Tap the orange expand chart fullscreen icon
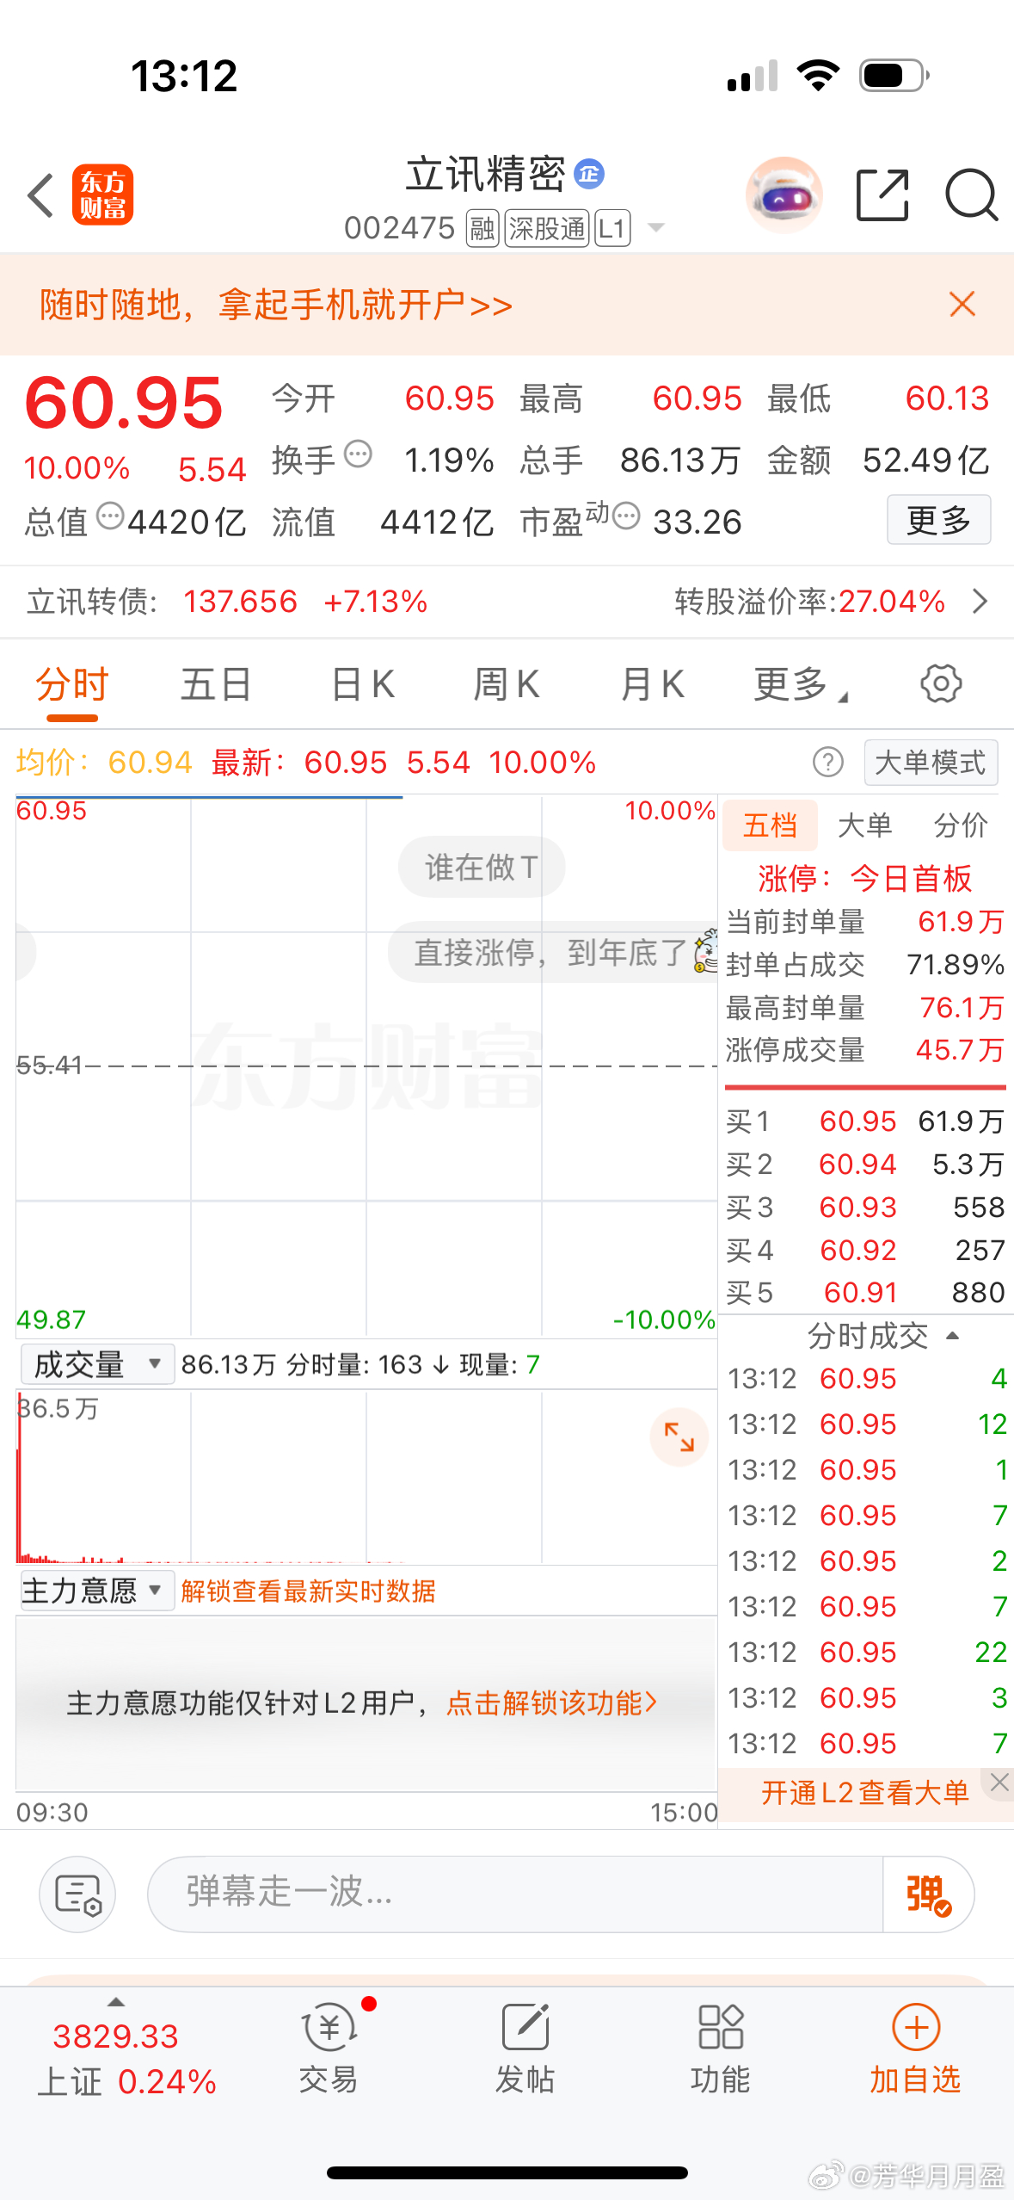This screenshot has width=1014, height=2200. pyautogui.click(x=679, y=1437)
